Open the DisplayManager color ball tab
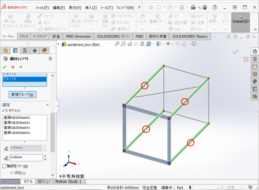 point(44,51)
